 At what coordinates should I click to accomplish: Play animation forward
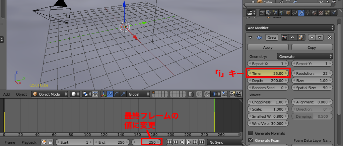[x=189, y=142]
